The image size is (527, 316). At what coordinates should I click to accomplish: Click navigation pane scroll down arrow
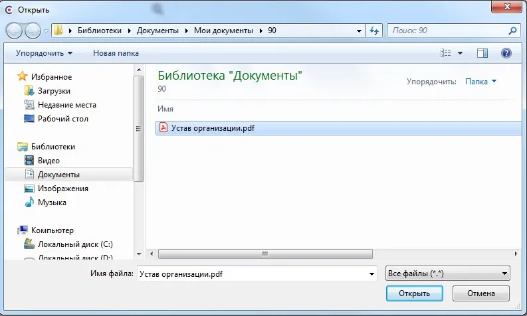139,254
